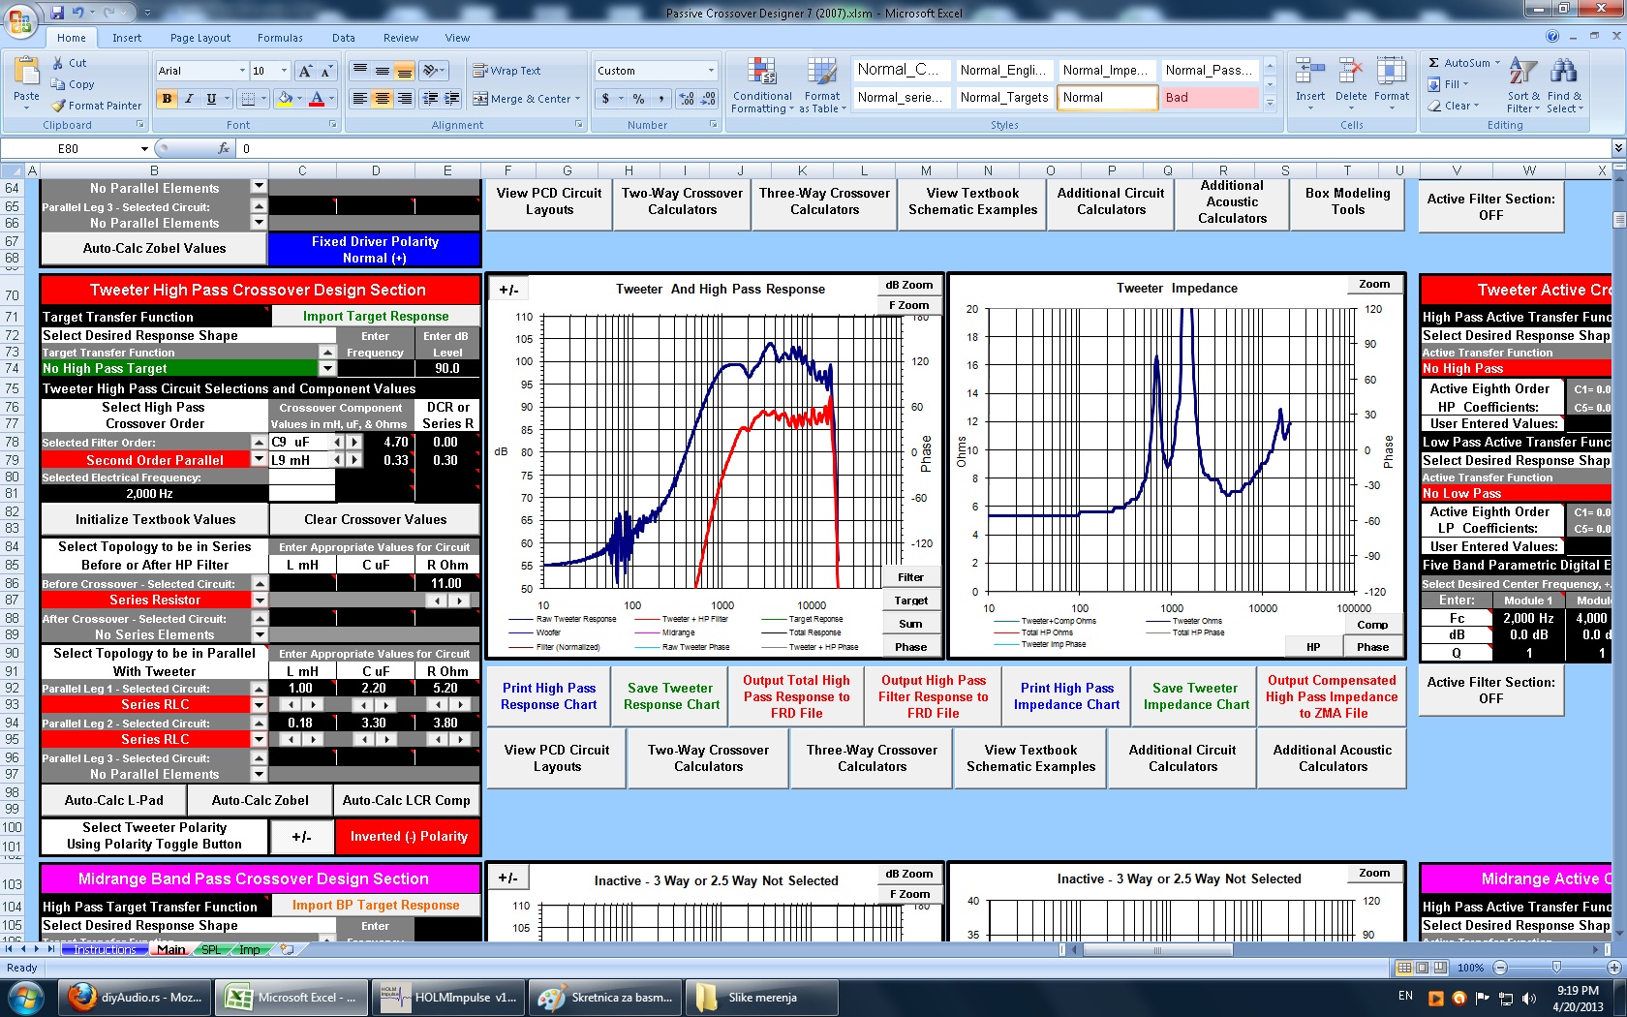Click the zoom slider in status bar
The width and height of the screenshot is (1627, 1017).
pyautogui.click(x=1556, y=968)
